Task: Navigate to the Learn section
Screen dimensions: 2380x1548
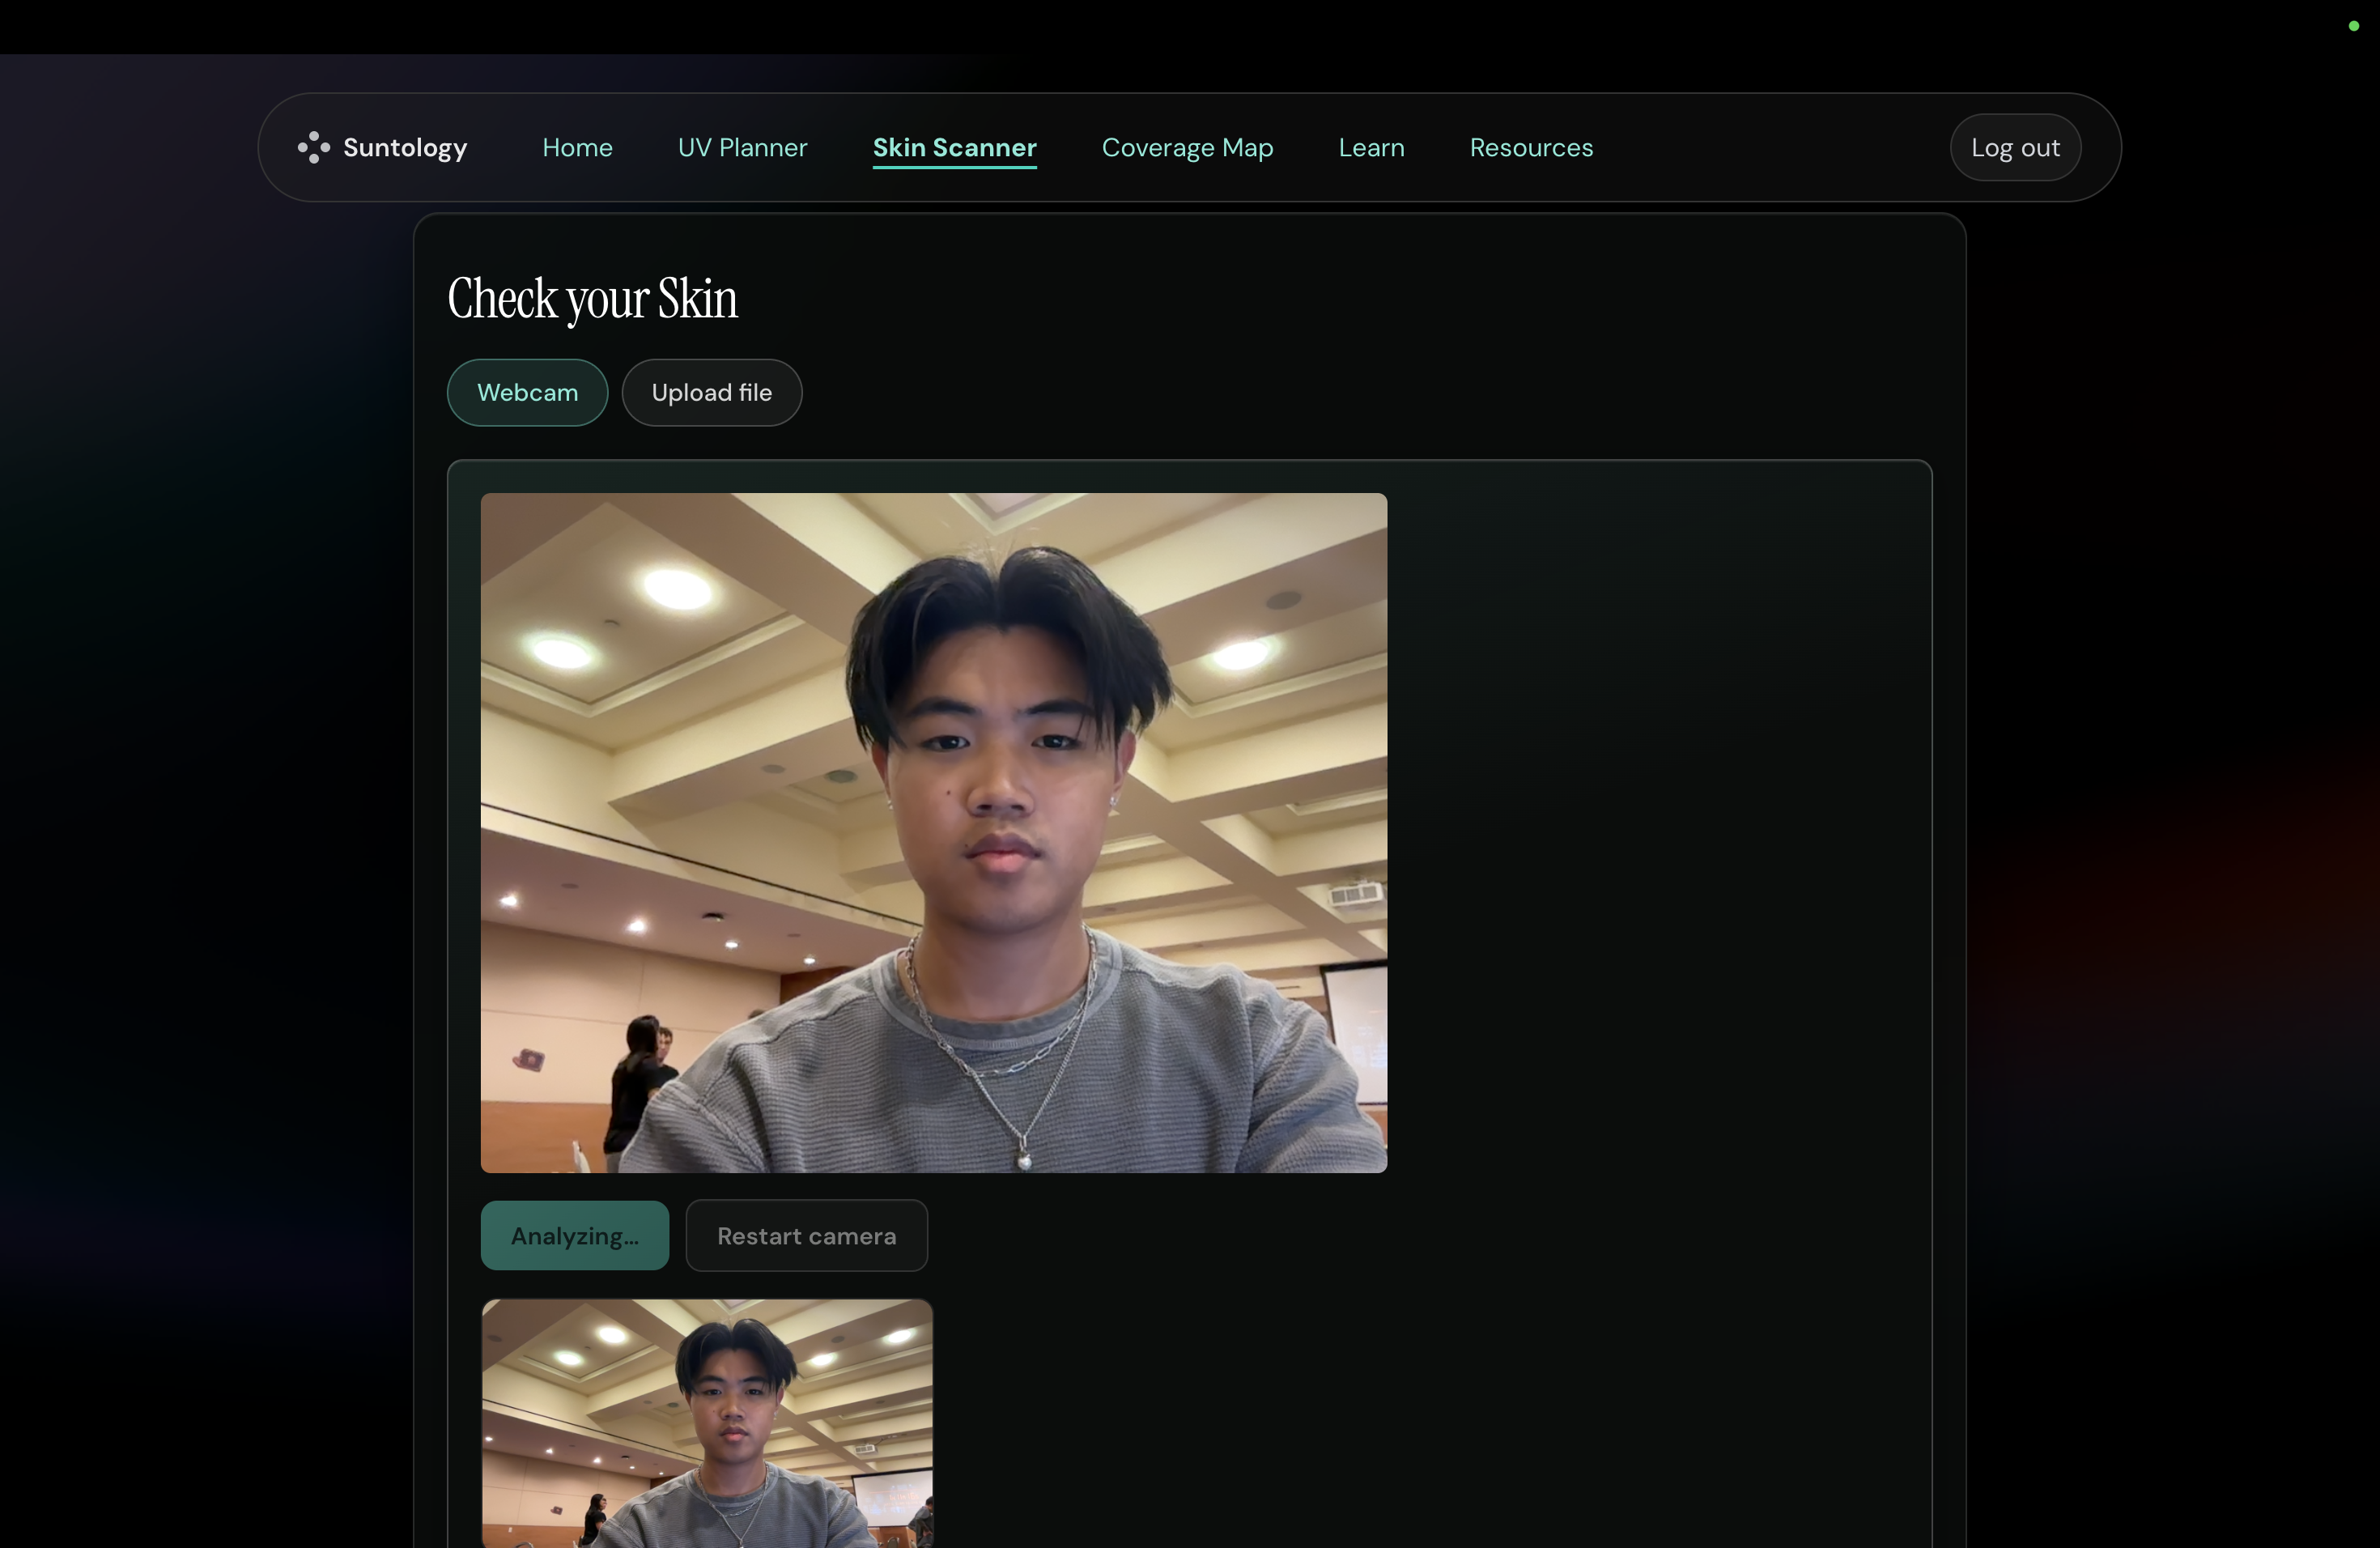Action: tap(1371, 147)
